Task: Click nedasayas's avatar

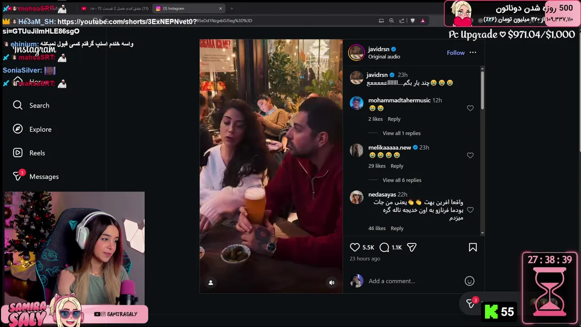Action: click(356, 198)
